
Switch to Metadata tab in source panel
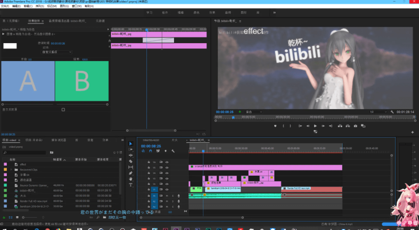(100, 21)
